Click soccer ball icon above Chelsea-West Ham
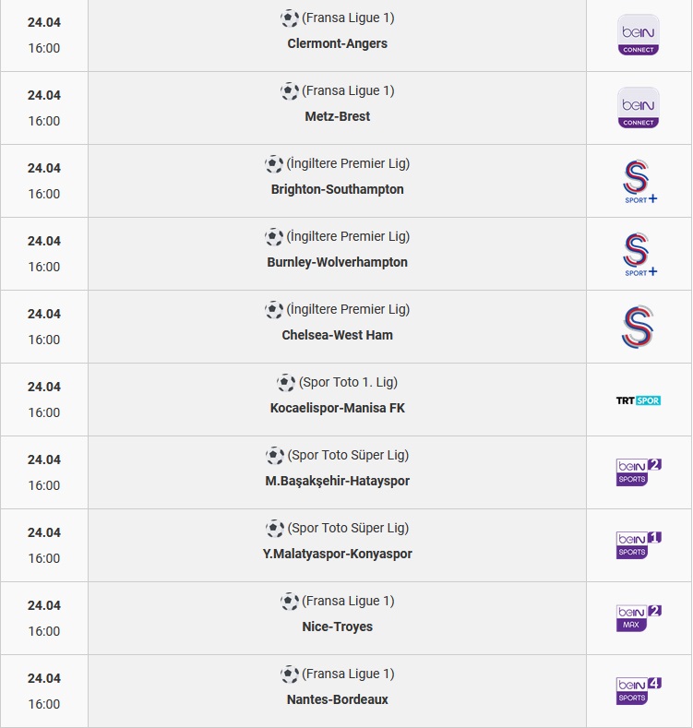This screenshot has width=693, height=728. pyautogui.click(x=273, y=310)
